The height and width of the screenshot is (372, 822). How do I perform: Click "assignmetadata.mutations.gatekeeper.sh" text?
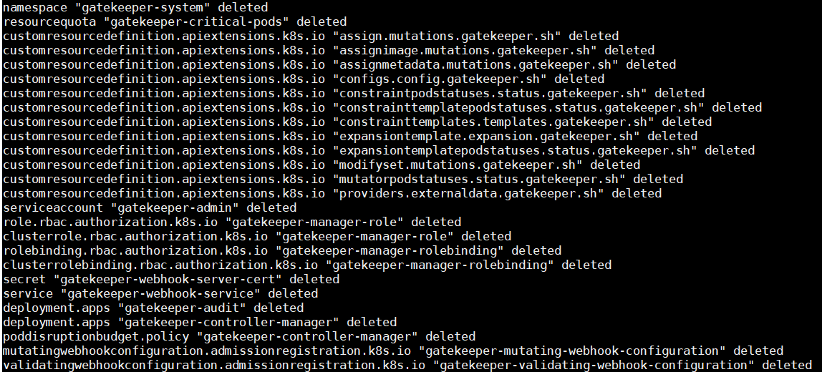click(x=476, y=65)
